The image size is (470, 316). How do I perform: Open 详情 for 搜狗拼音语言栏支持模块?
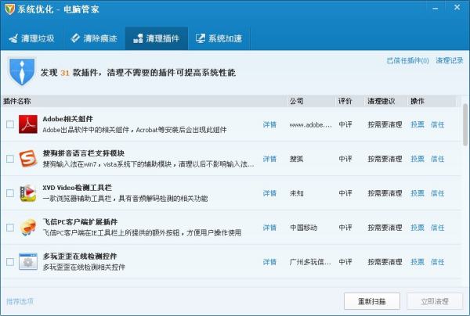point(269,159)
